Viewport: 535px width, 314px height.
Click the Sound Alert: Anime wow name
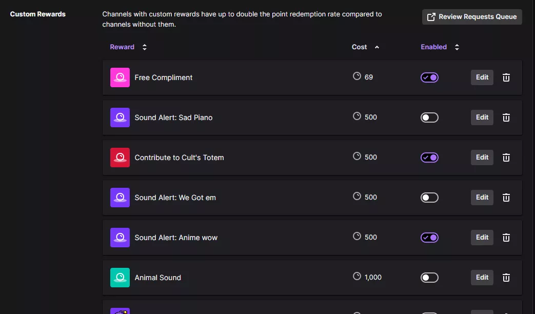[x=176, y=238]
